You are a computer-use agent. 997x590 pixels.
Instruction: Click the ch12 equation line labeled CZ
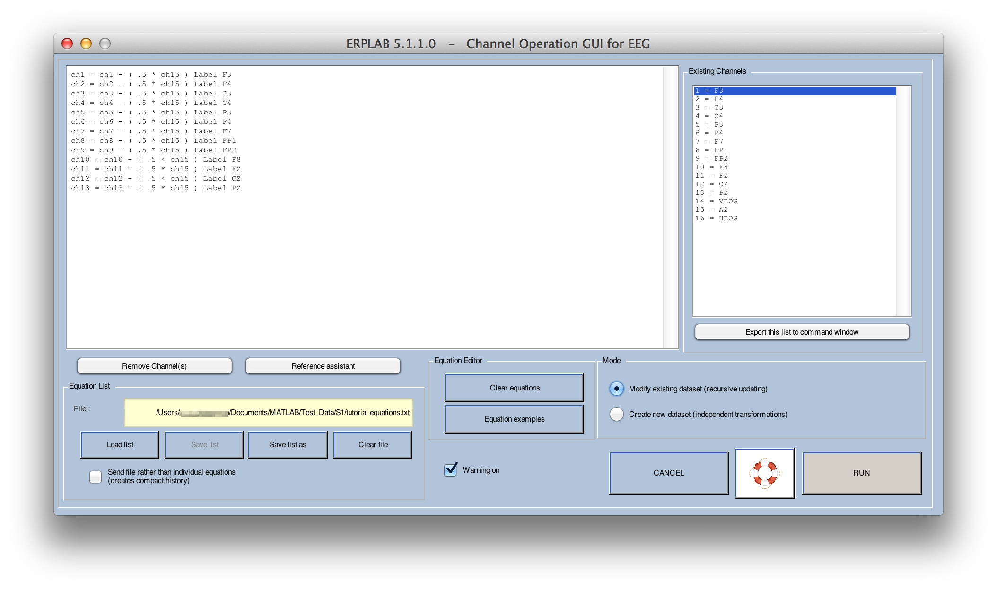(156, 179)
